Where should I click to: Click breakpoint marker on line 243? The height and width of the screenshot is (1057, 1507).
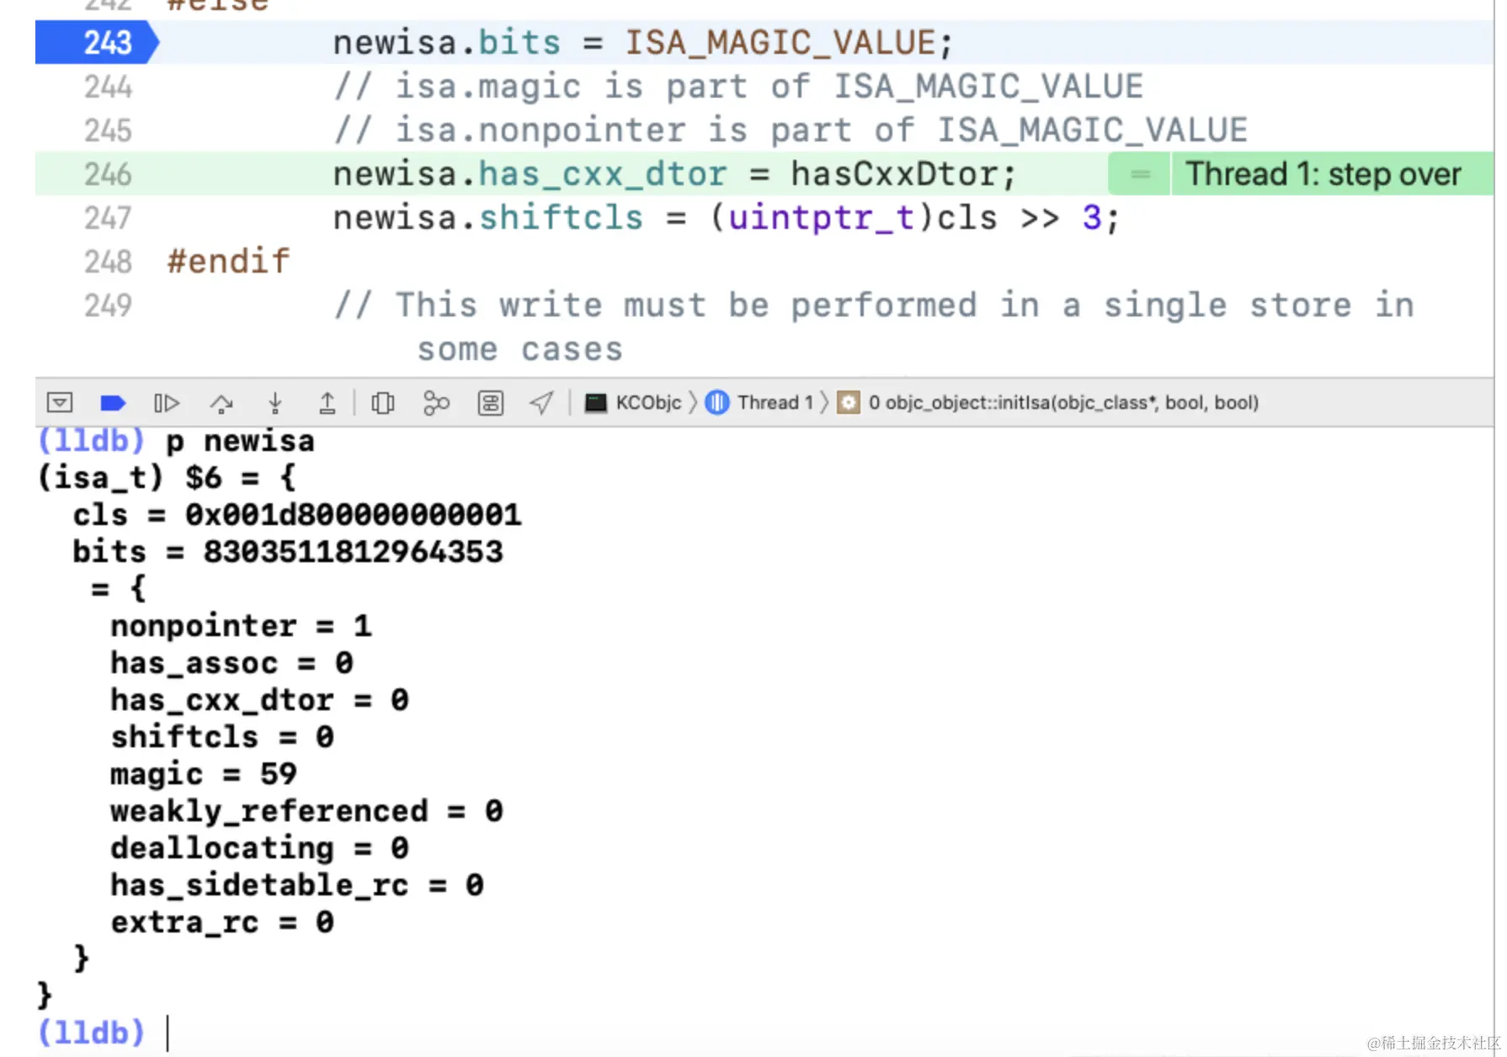[x=97, y=43]
